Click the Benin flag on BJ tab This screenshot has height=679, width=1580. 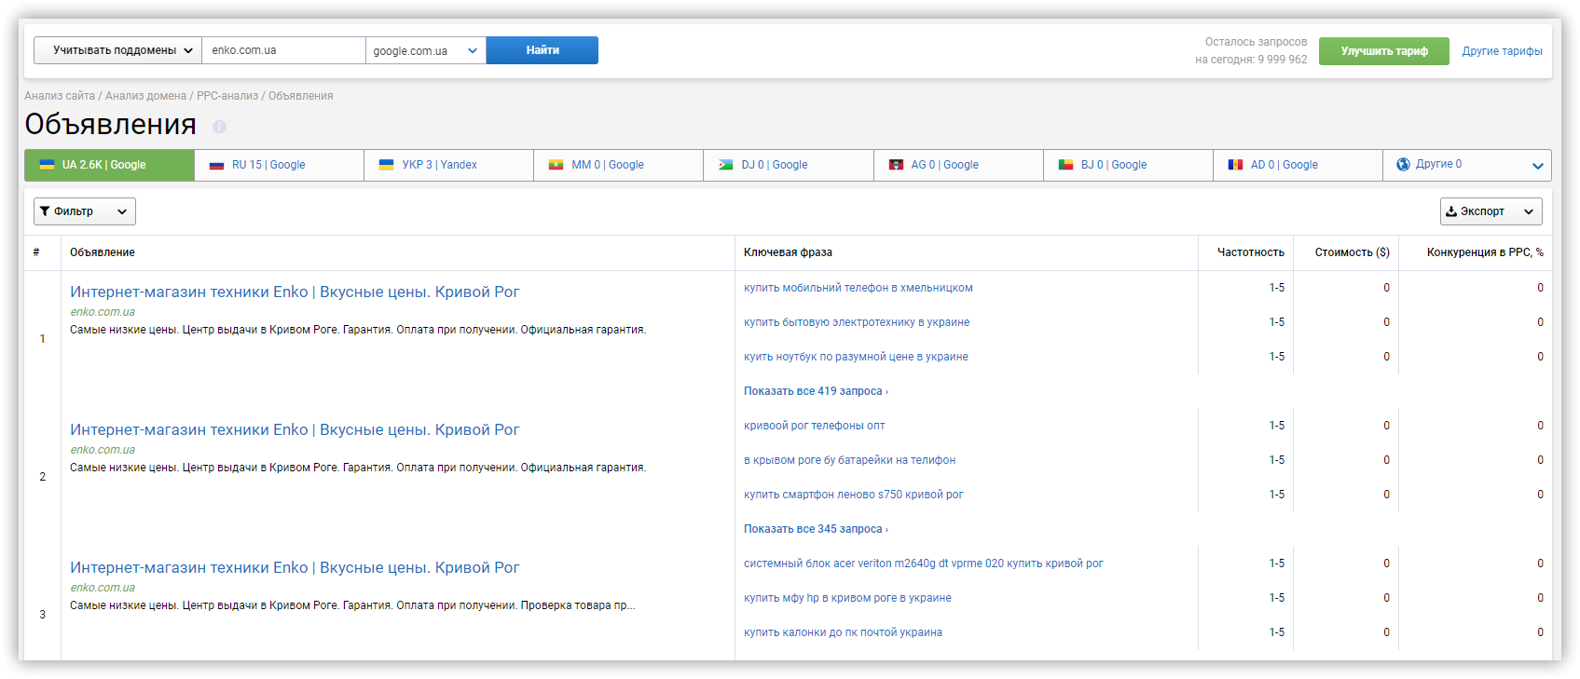(x=1065, y=165)
